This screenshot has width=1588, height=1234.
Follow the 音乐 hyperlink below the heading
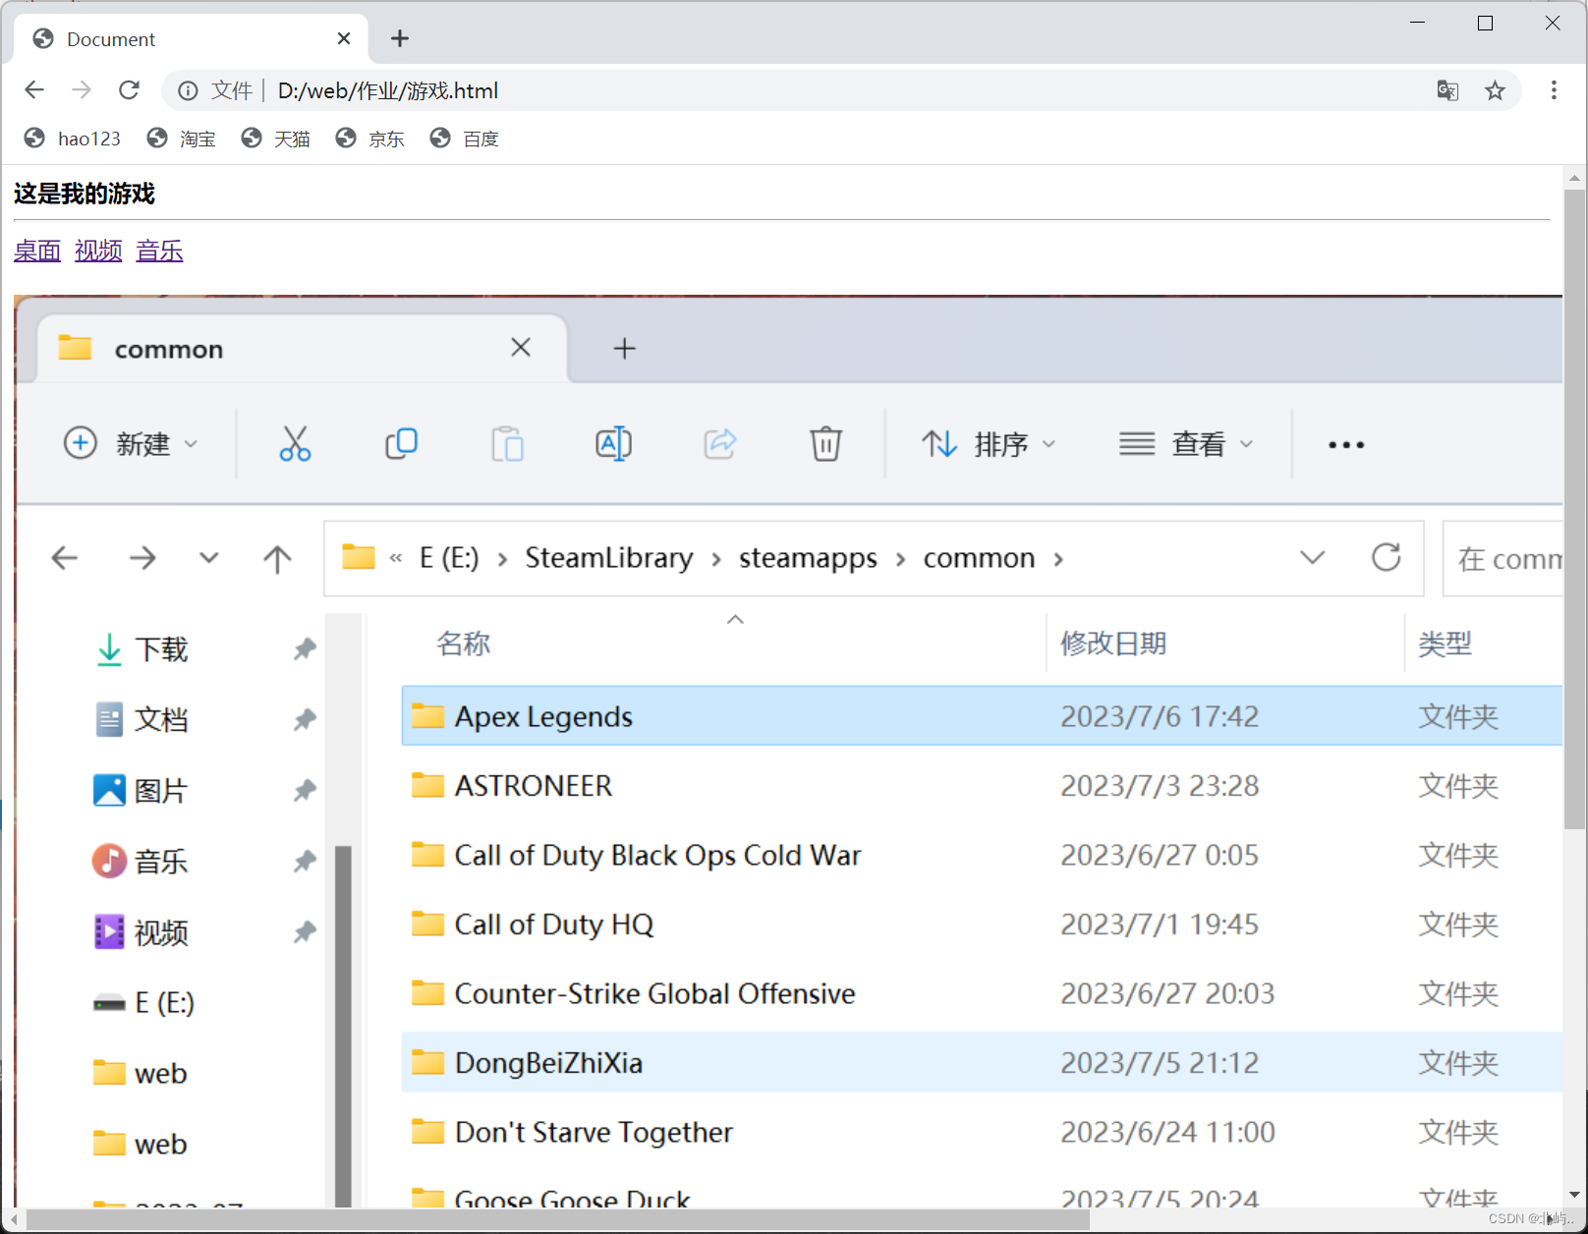pos(159,251)
